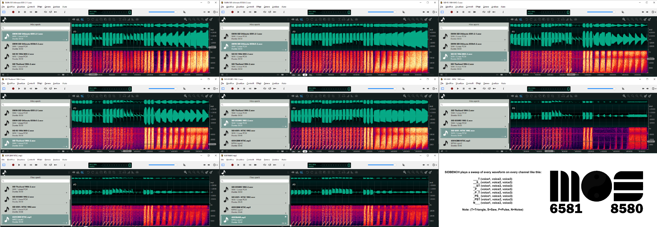Click 'sec' time format in SWIN SID Utlimate 8550r5-2.wav window

pos(299,75)
